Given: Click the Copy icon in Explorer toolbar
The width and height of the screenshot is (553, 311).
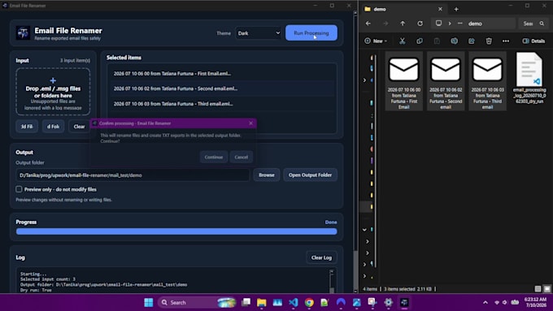Looking at the screenshot, I should coord(420,41).
